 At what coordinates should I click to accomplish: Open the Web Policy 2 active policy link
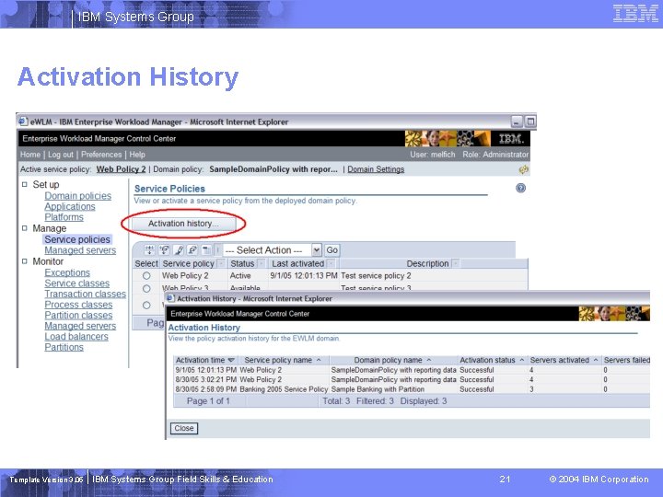(x=121, y=169)
